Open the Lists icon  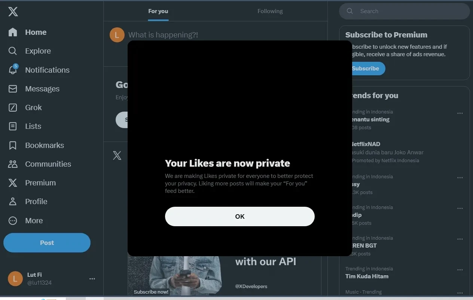point(13,126)
